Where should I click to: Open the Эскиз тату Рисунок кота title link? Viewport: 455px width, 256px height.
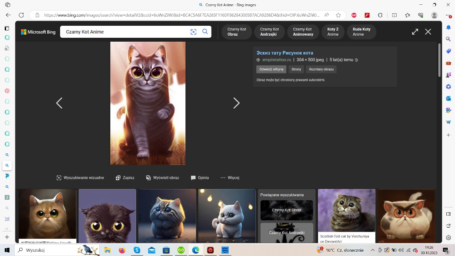(285, 53)
